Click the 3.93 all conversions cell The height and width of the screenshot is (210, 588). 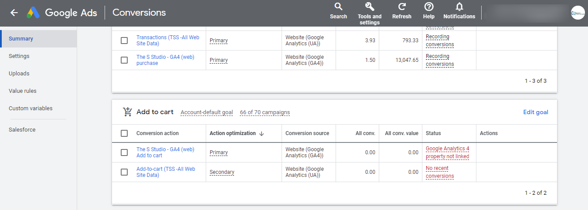pos(370,41)
